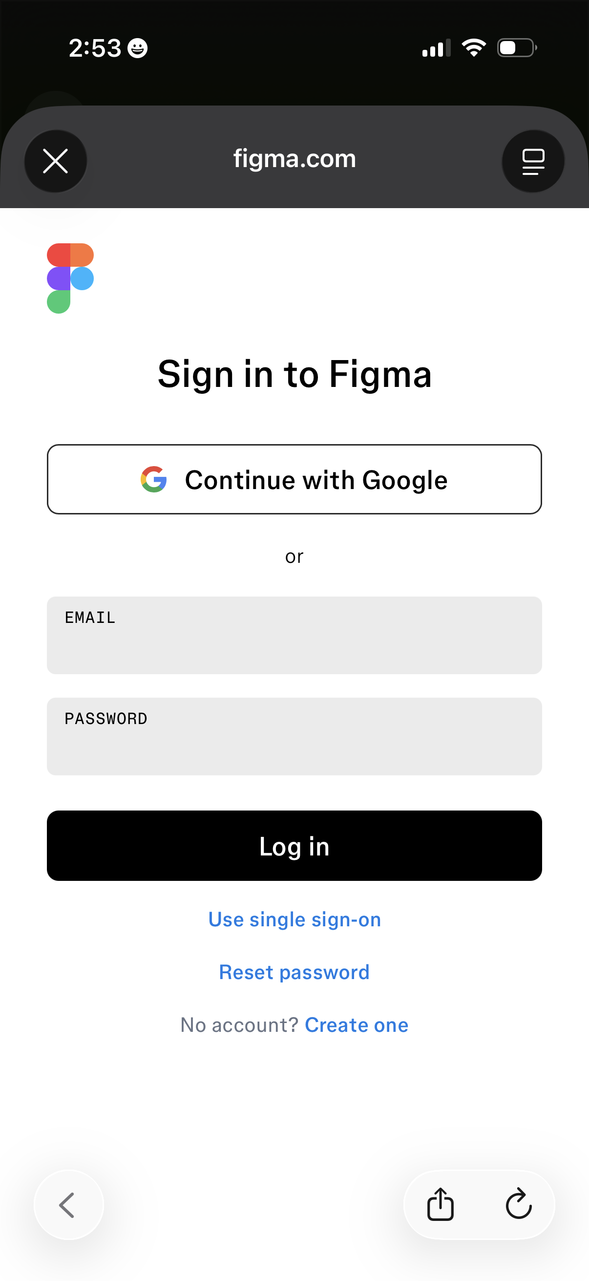Screen dimensions: 589x1281
Task: Go back with the chevron arrow button
Action: (68, 1204)
